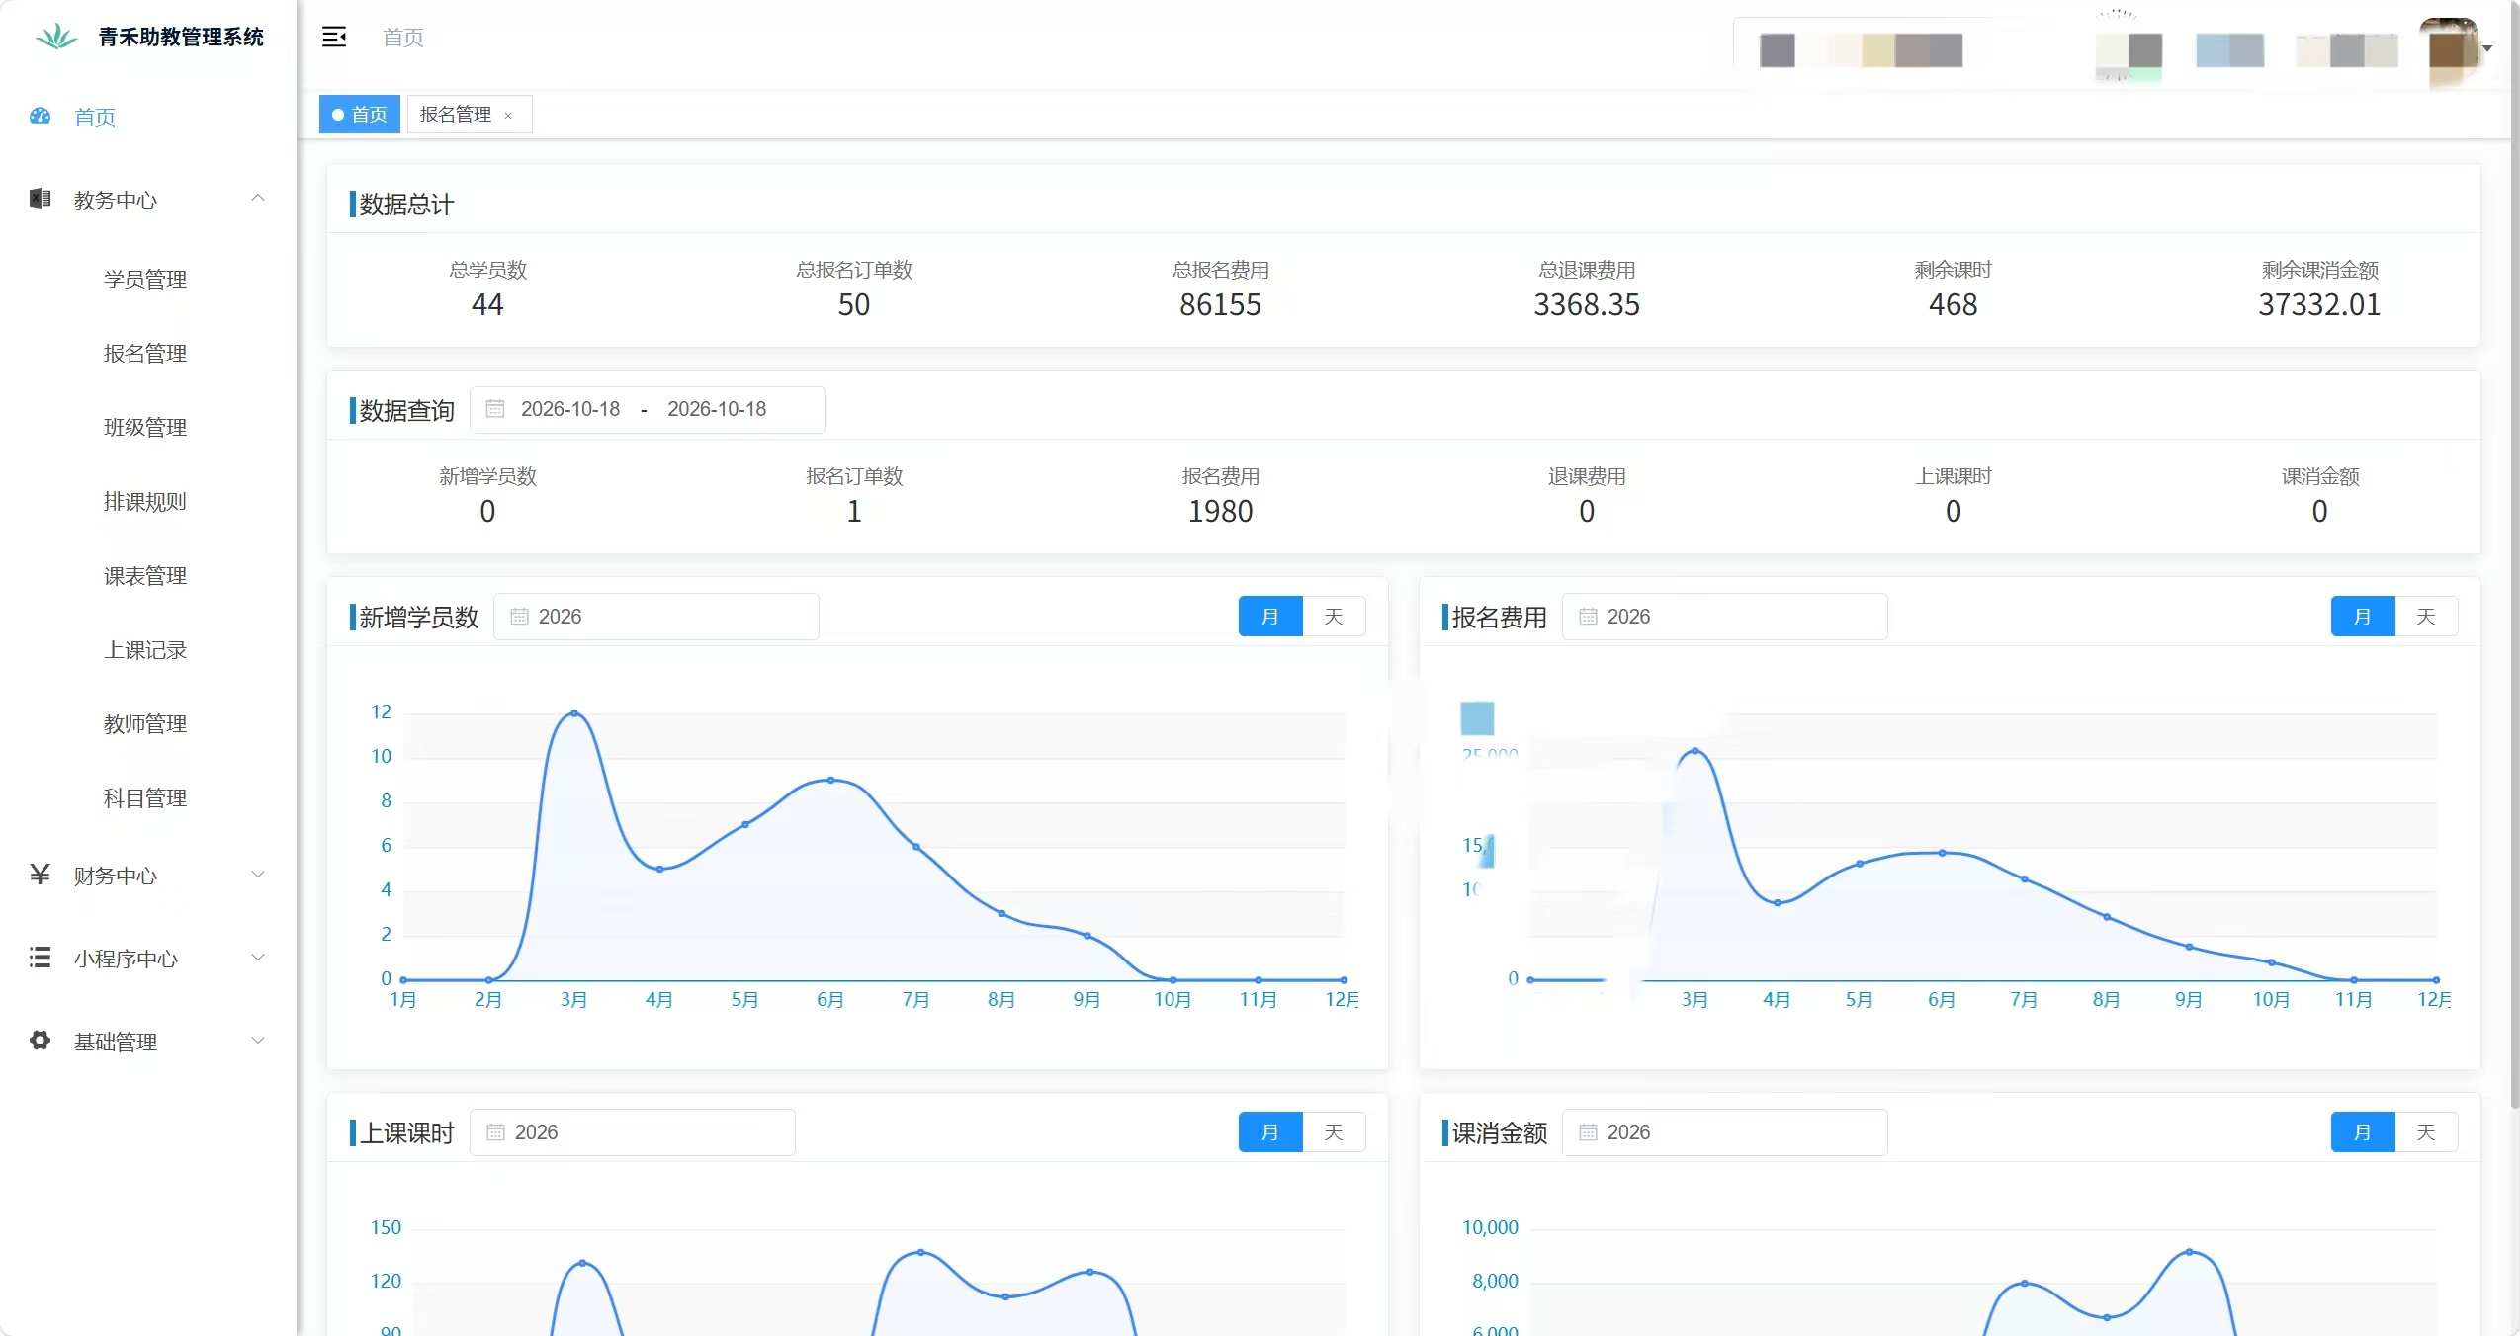Go to 排课规则 page
The image size is (2520, 1336).
pyautogui.click(x=145, y=501)
